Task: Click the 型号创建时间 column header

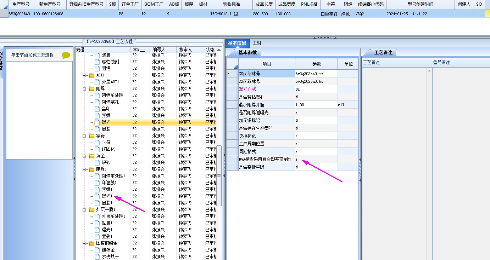Action: (420, 4)
